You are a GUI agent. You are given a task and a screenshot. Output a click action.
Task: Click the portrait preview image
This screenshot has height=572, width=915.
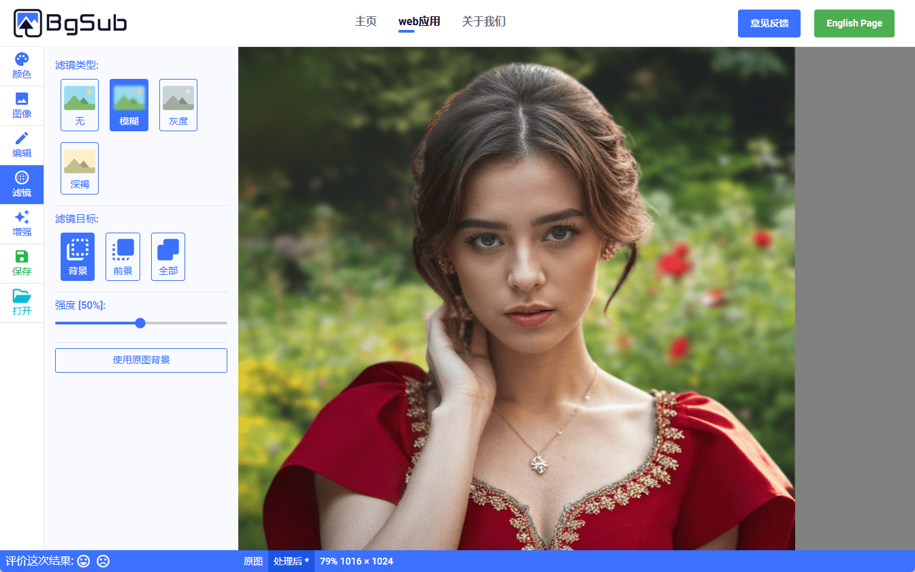(x=517, y=299)
